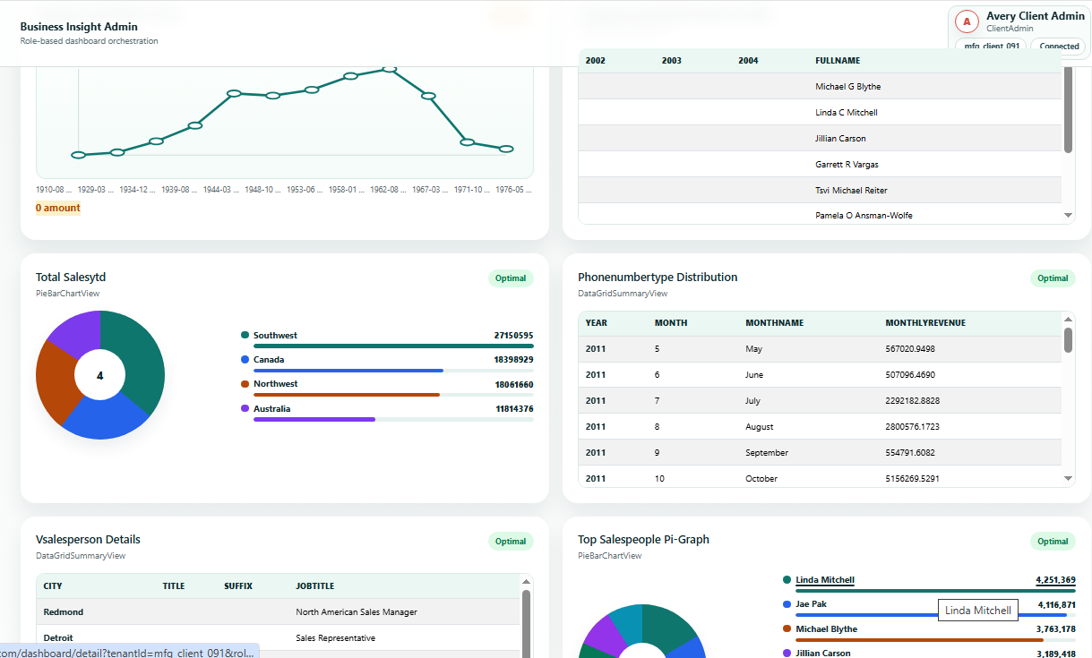Click the revenue table's scroll-up arrow
The image size is (1092, 658).
point(1068,319)
